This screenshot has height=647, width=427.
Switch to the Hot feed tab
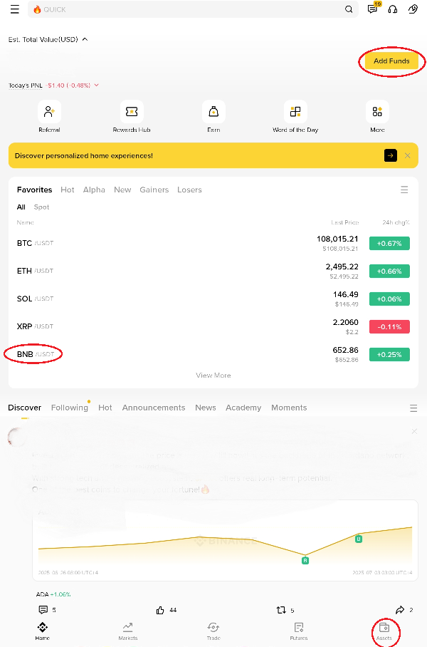(105, 408)
